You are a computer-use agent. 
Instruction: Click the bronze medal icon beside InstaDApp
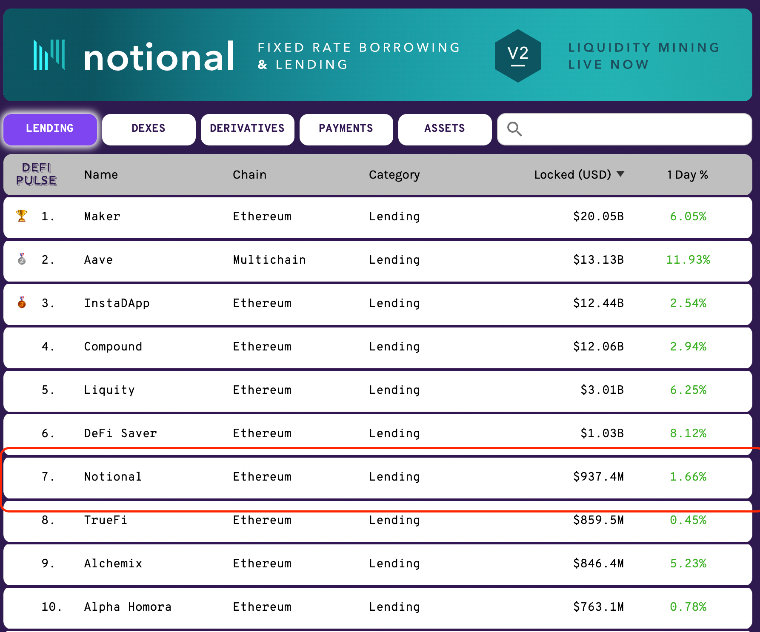coord(22,302)
